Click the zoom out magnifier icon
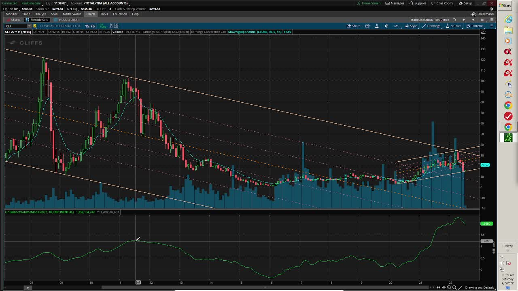 click(454, 287)
